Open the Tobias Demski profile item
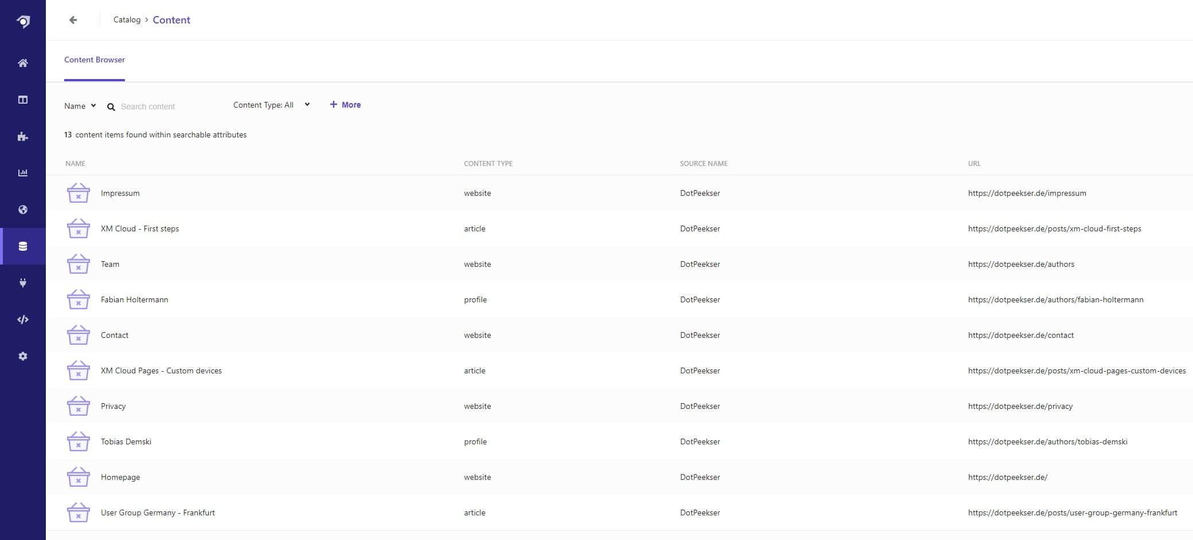Viewport: 1193px width, 540px height. coord(126,442)
